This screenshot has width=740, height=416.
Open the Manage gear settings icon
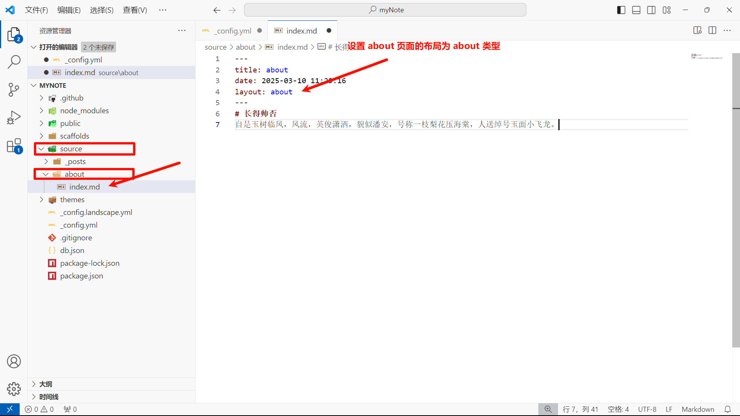[14, 389]
